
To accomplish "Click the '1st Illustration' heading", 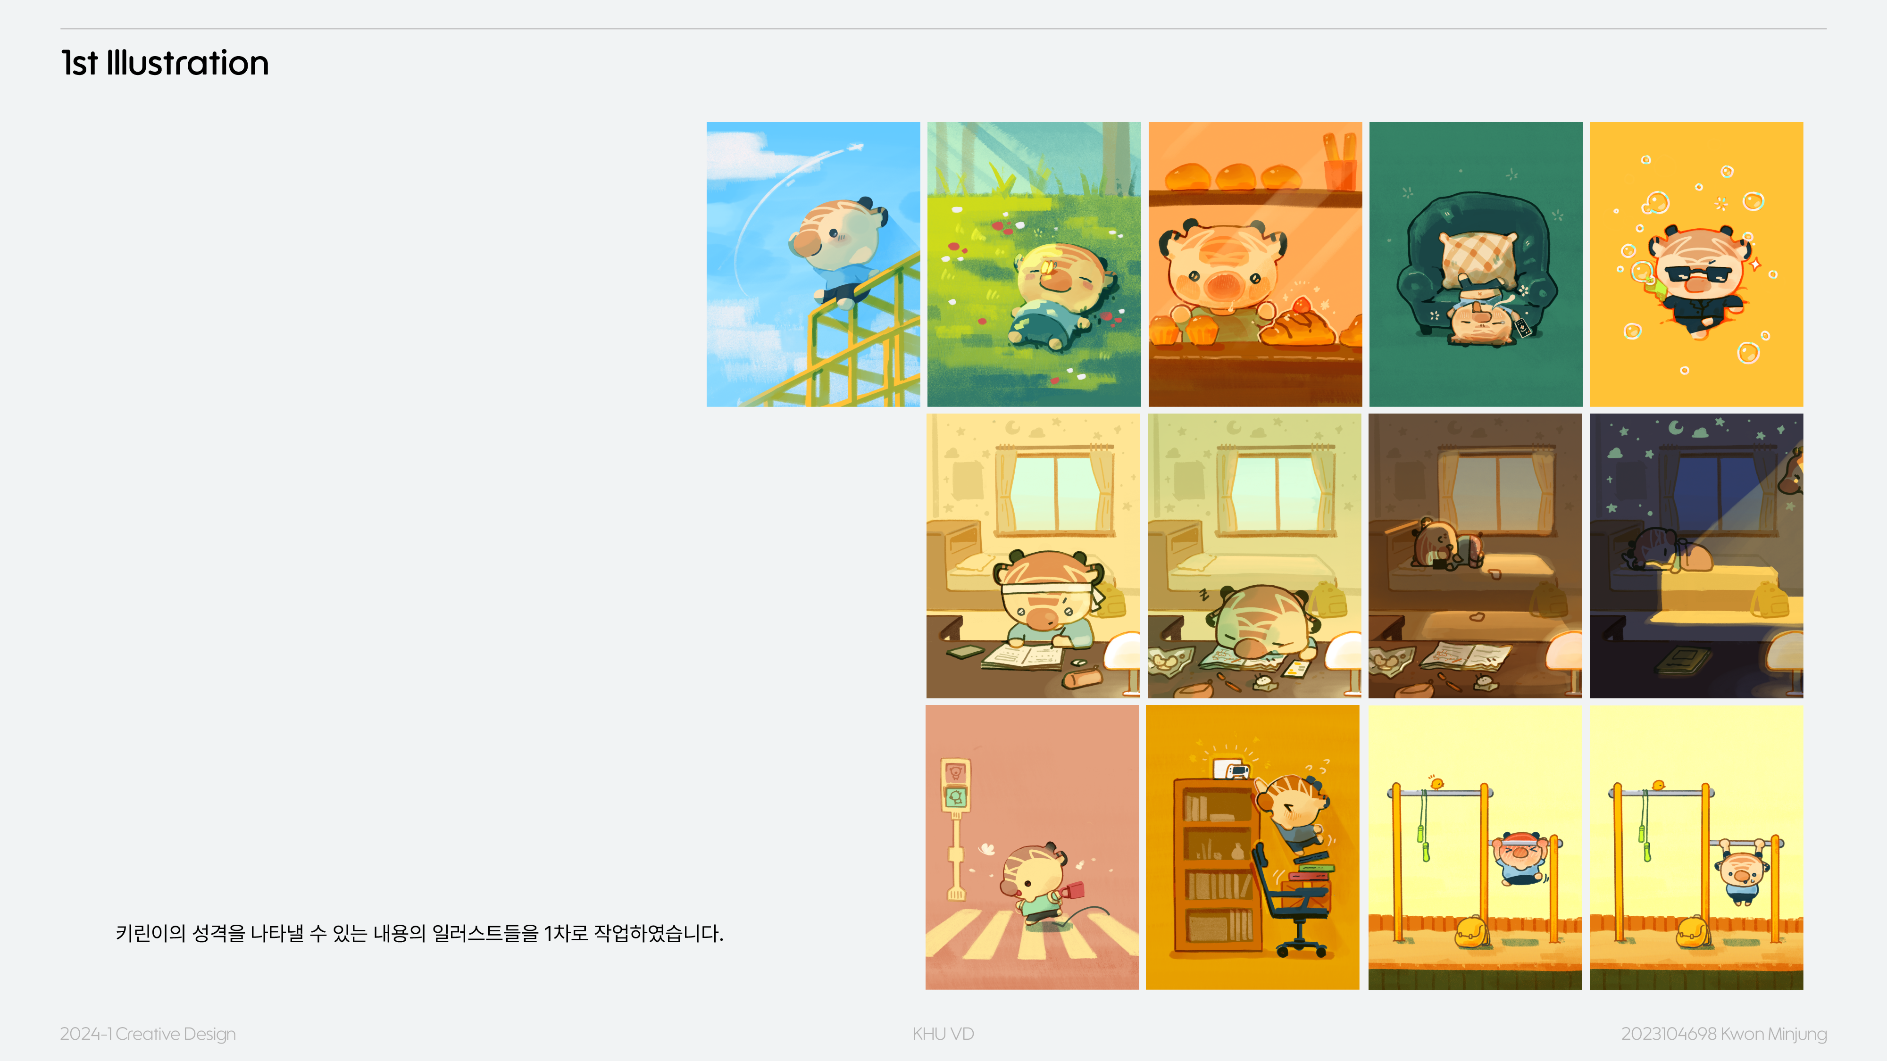I will click(x=165, y=63).
